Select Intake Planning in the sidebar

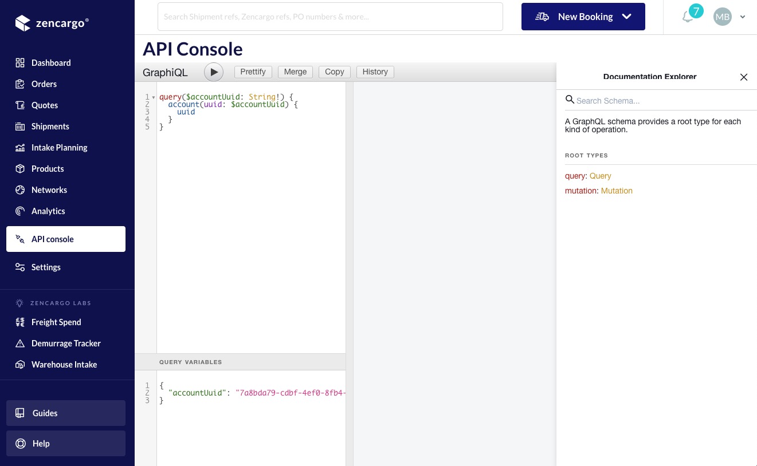pos(59,147)
